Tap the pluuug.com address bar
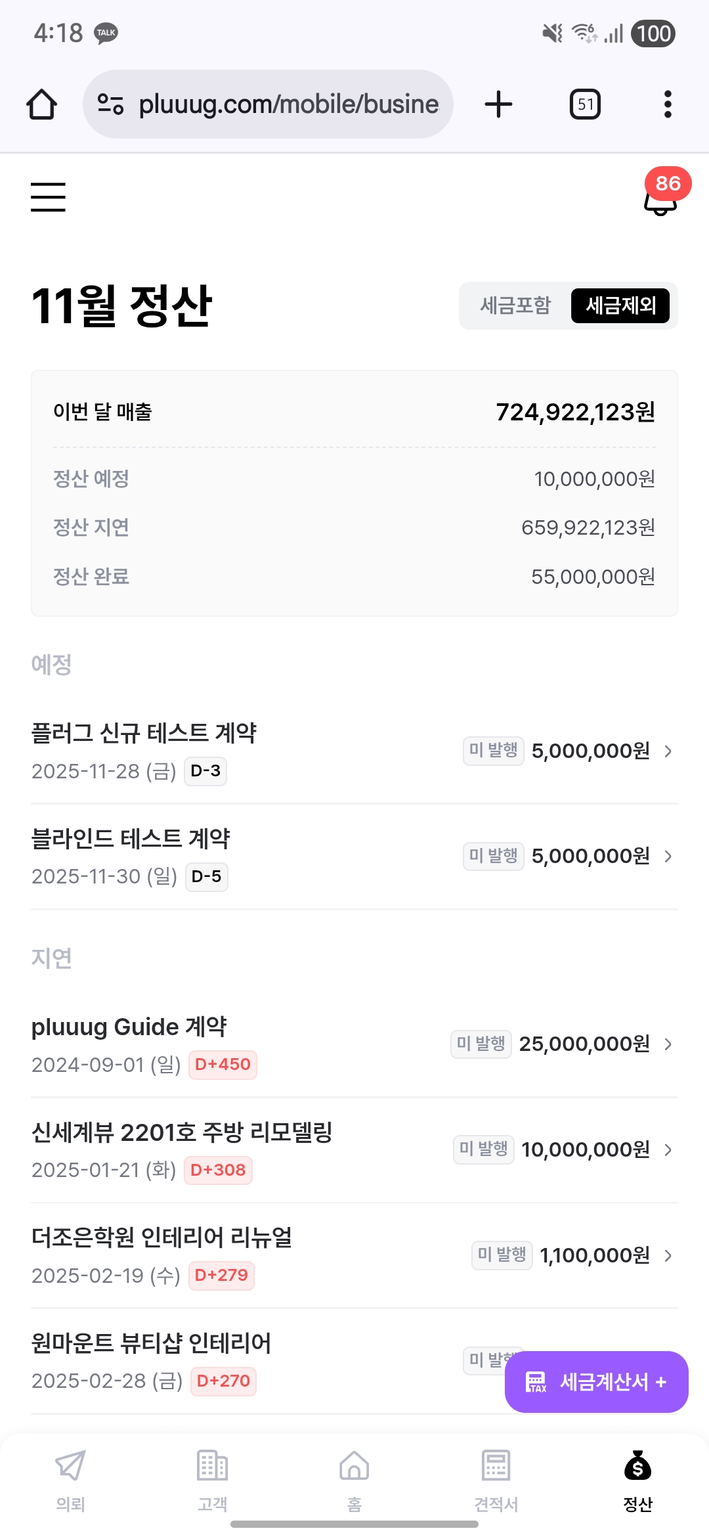The height and width of the screenshot is (1537, 709). [289, 104]
